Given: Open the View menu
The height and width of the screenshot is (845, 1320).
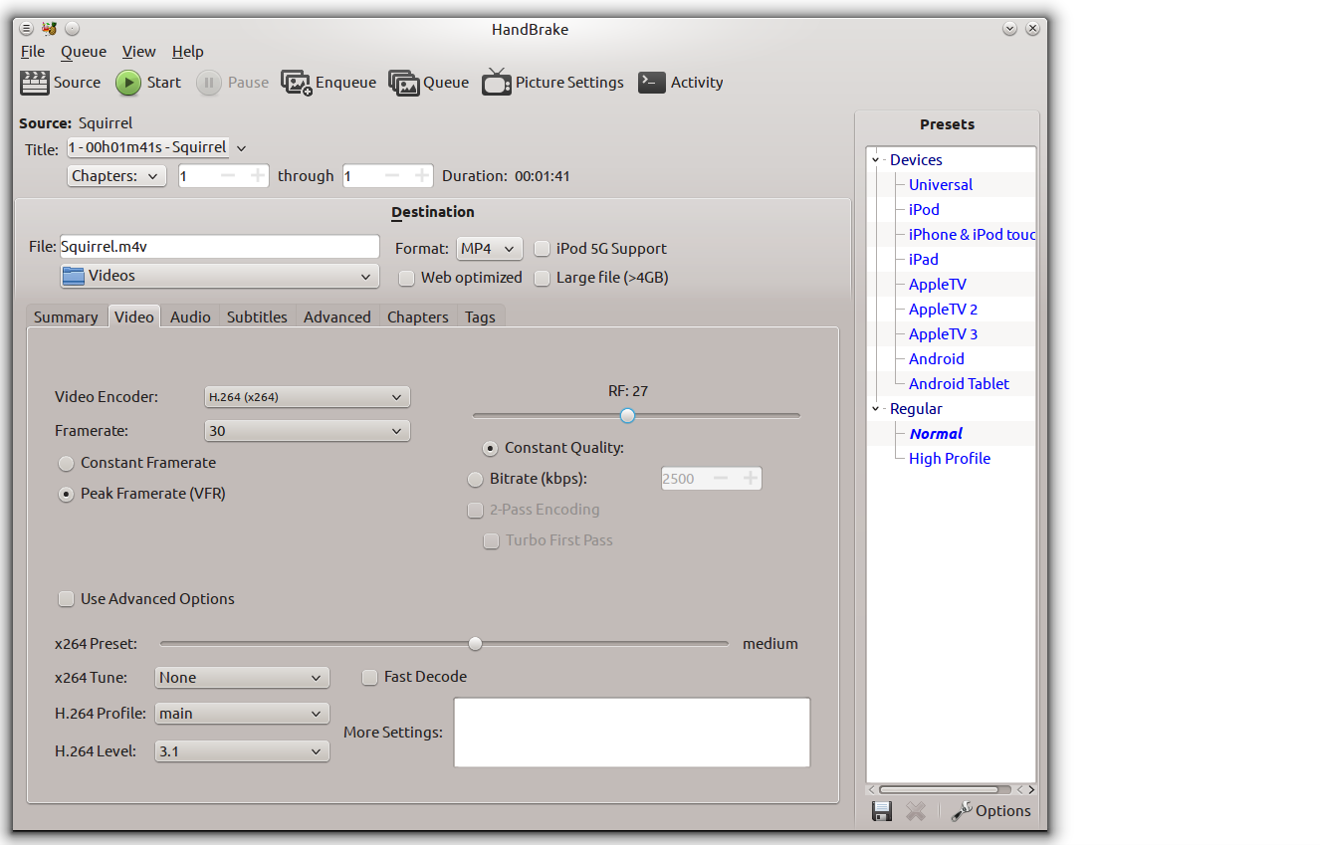Looking at the screenshot, I should (x=139, y=52).
